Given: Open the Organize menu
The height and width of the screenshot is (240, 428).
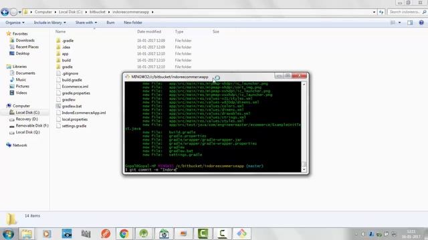Looking at the screenshot, I should (x=15, y=23).
